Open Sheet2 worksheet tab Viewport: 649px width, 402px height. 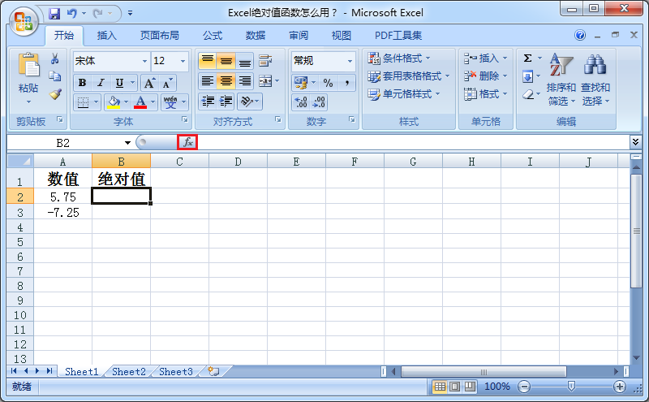click(129, 371)
